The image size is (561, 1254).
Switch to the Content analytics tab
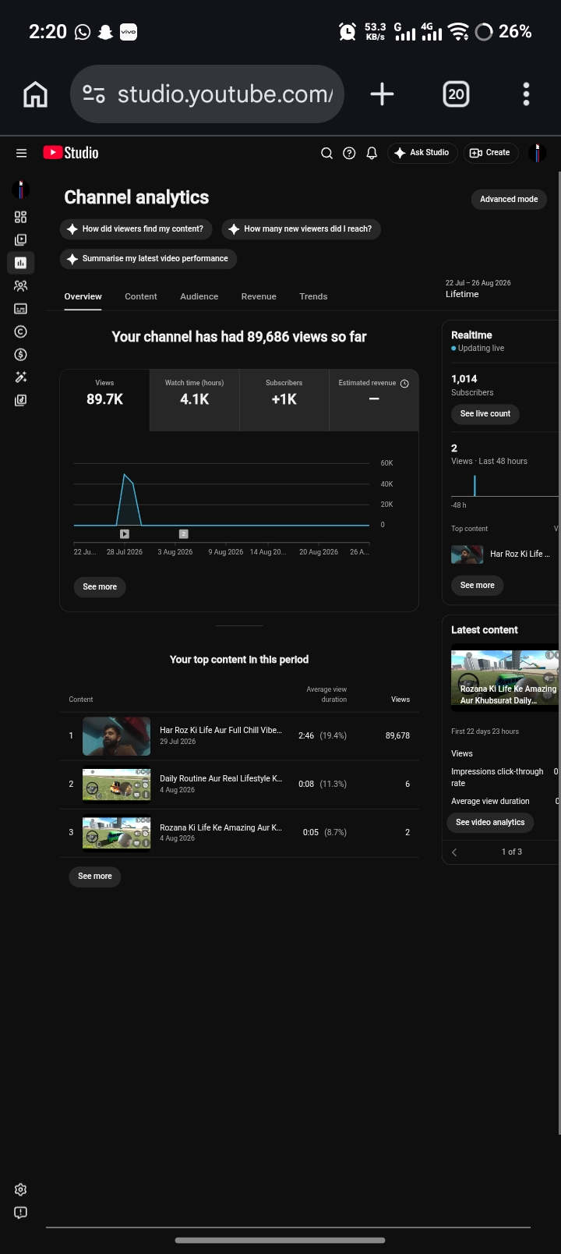(x=141, y=297)
